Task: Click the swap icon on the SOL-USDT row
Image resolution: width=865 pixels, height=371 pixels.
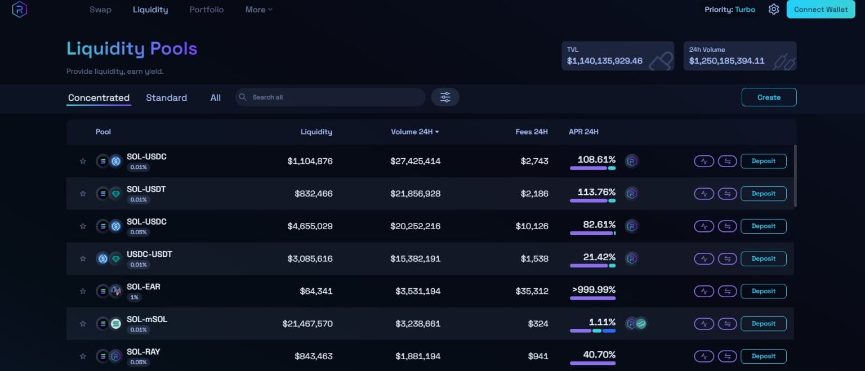Action: point(727,193)
